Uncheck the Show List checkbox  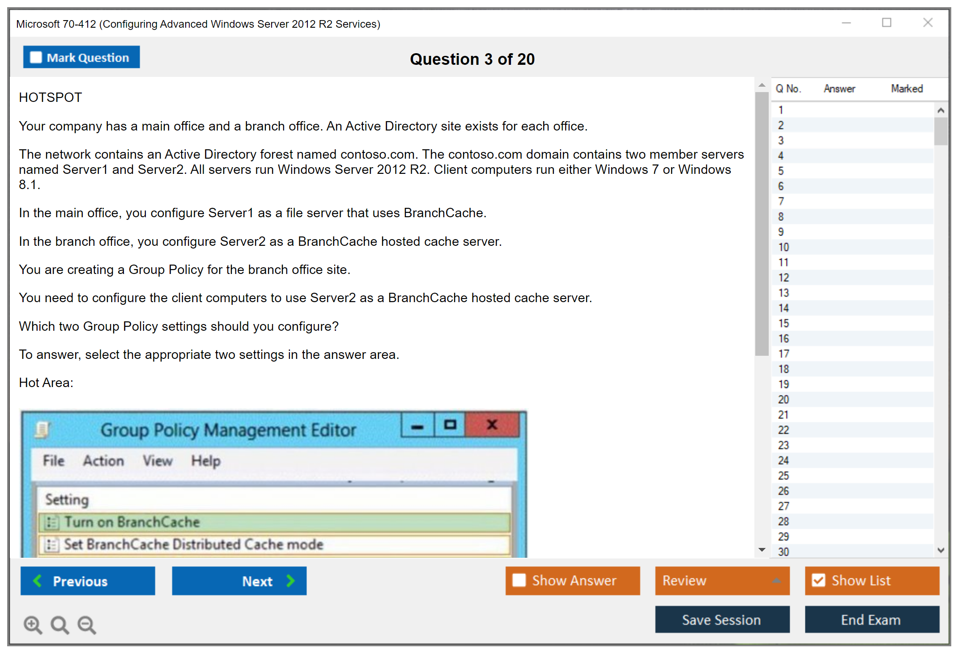[818, 580]
